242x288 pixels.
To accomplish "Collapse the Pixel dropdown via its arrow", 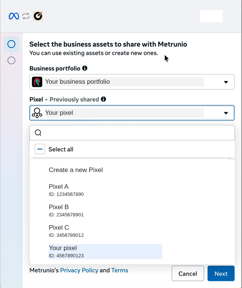I will point(226,113).
